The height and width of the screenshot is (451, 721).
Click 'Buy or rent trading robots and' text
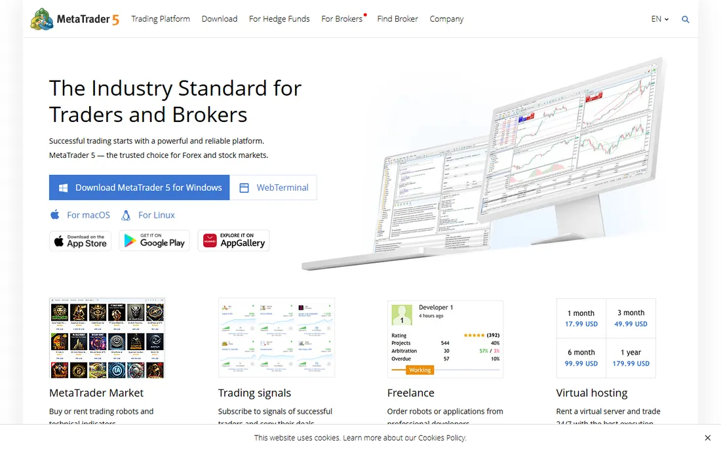(x=101, y=411)
